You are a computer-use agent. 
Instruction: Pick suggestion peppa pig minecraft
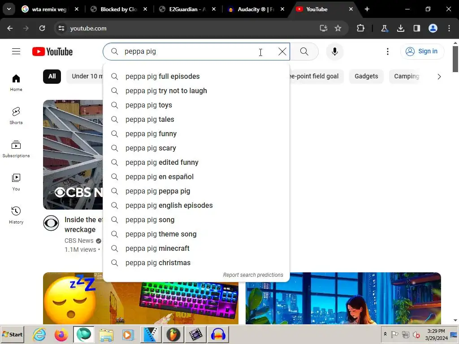coord(196,248)
